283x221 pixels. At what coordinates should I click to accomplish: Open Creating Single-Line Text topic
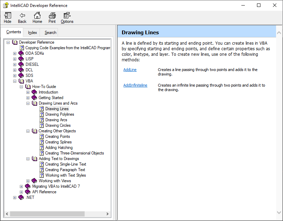click(66, 164)
